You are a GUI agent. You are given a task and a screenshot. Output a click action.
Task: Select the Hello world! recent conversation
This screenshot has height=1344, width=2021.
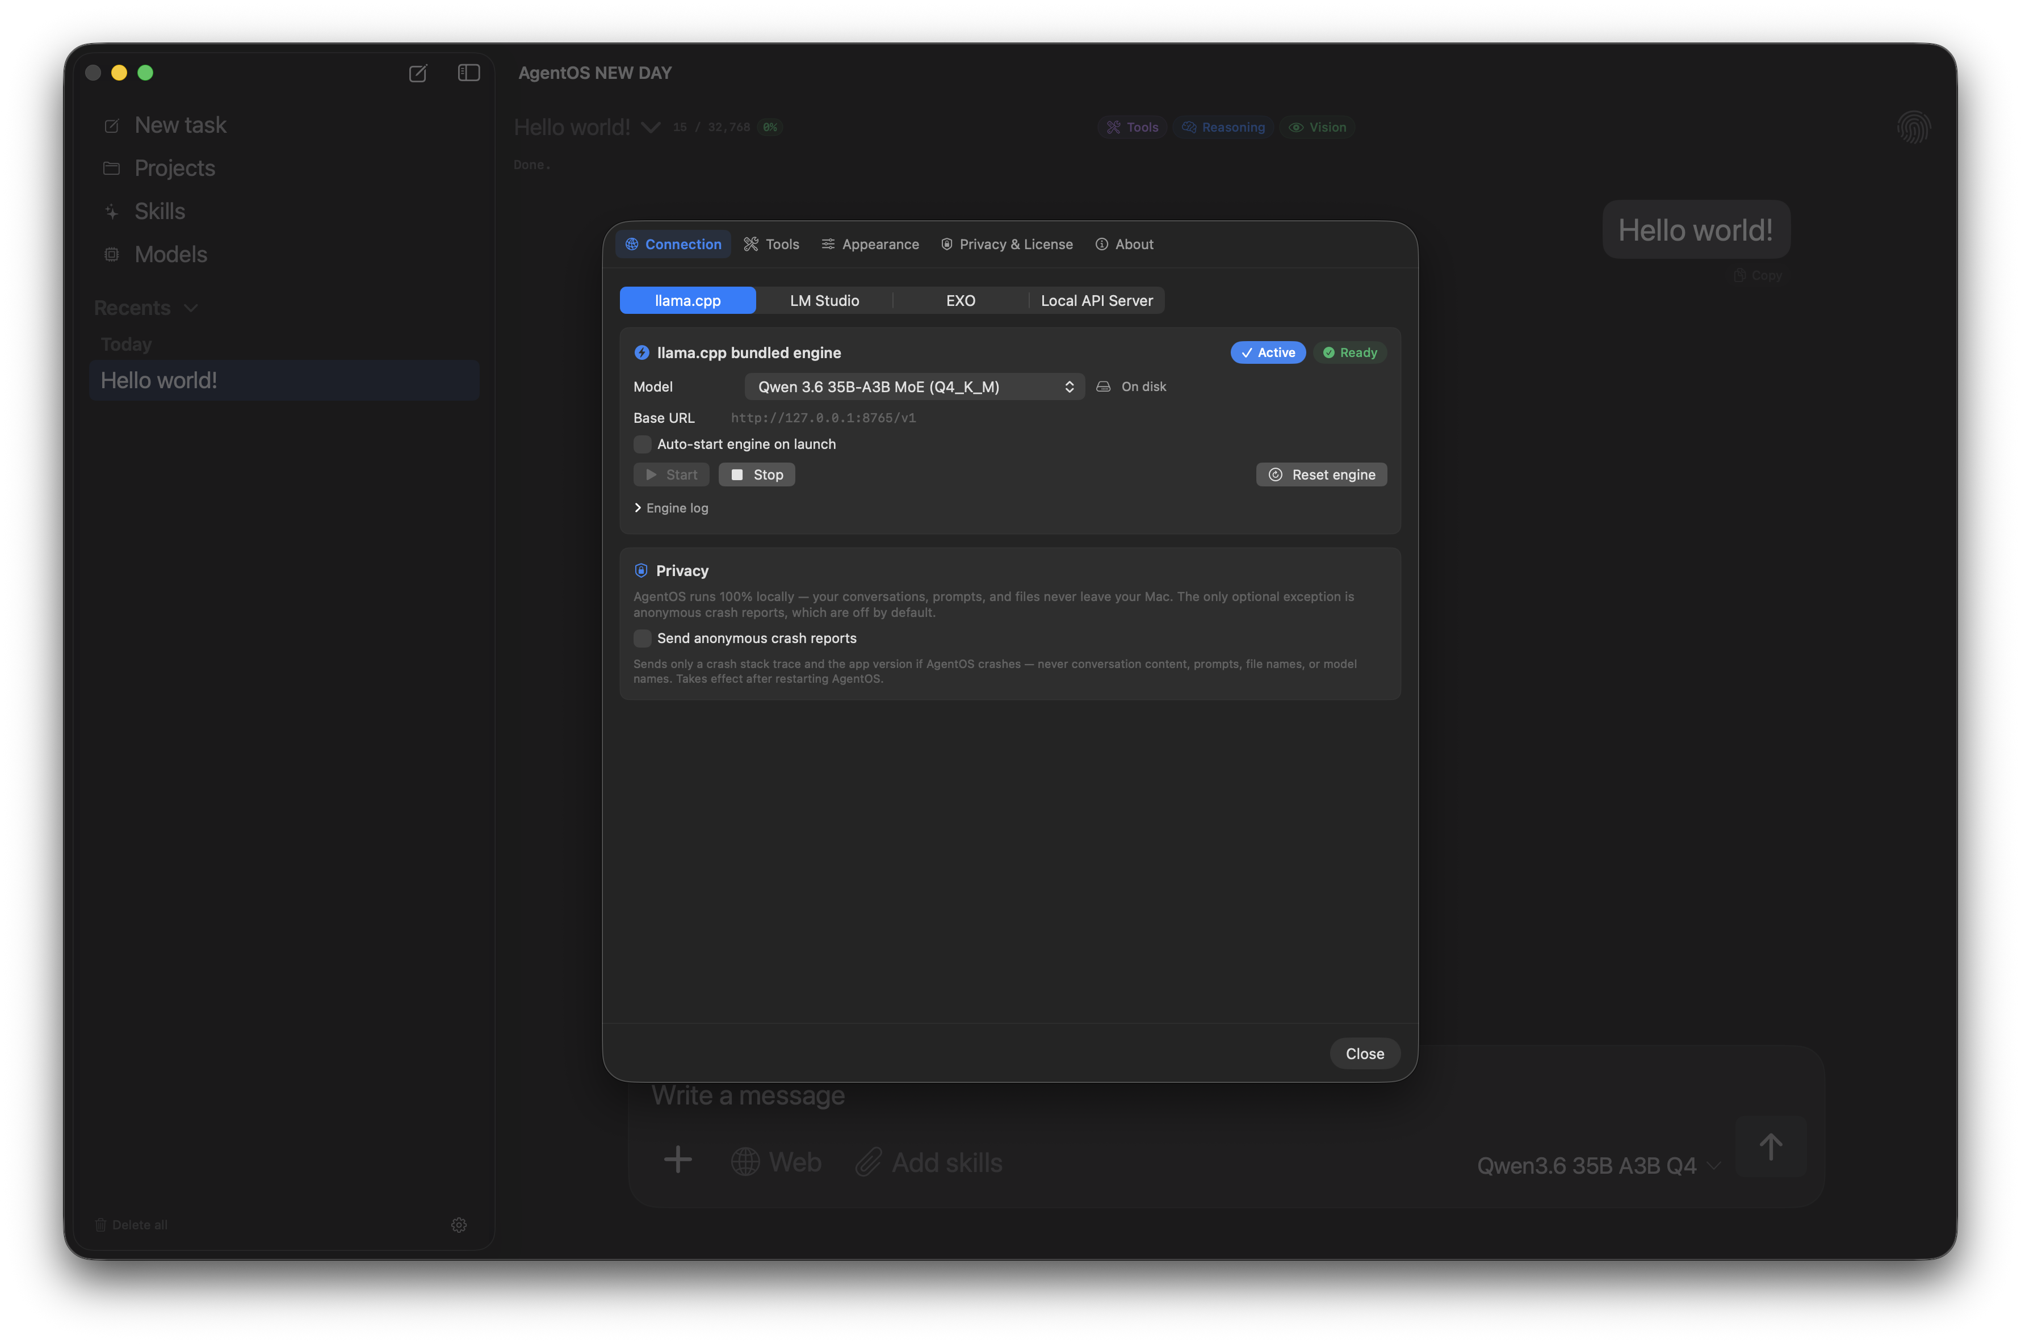pos(284,381)
